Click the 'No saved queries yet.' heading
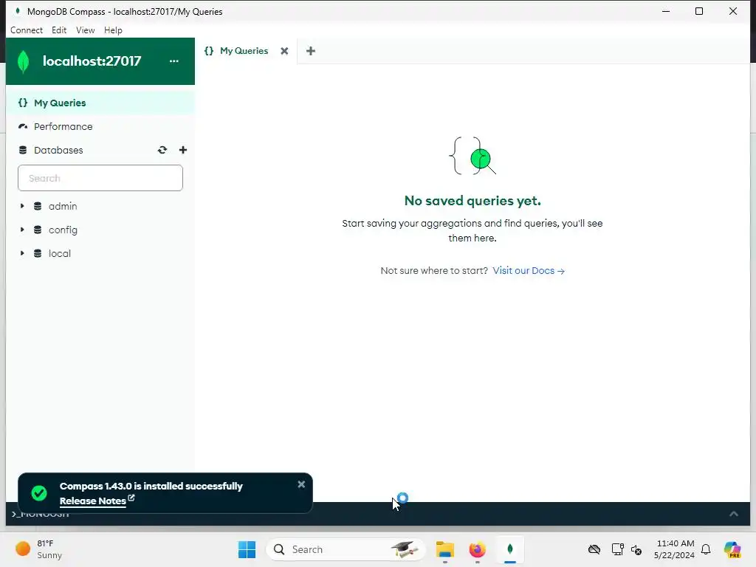 pyautogui.click(x=472, y=201)
